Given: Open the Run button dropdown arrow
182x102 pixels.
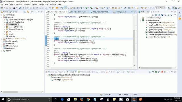Looking at the screenshot, I should (x=89, y=8).
